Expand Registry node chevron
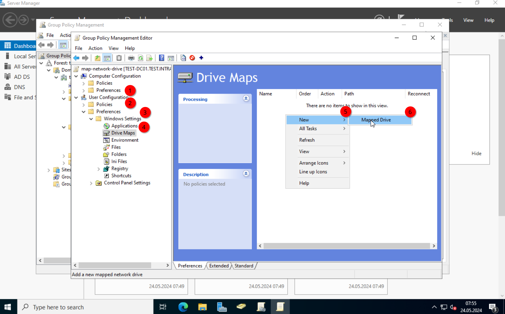505x314 pixels. coord(99,169)
